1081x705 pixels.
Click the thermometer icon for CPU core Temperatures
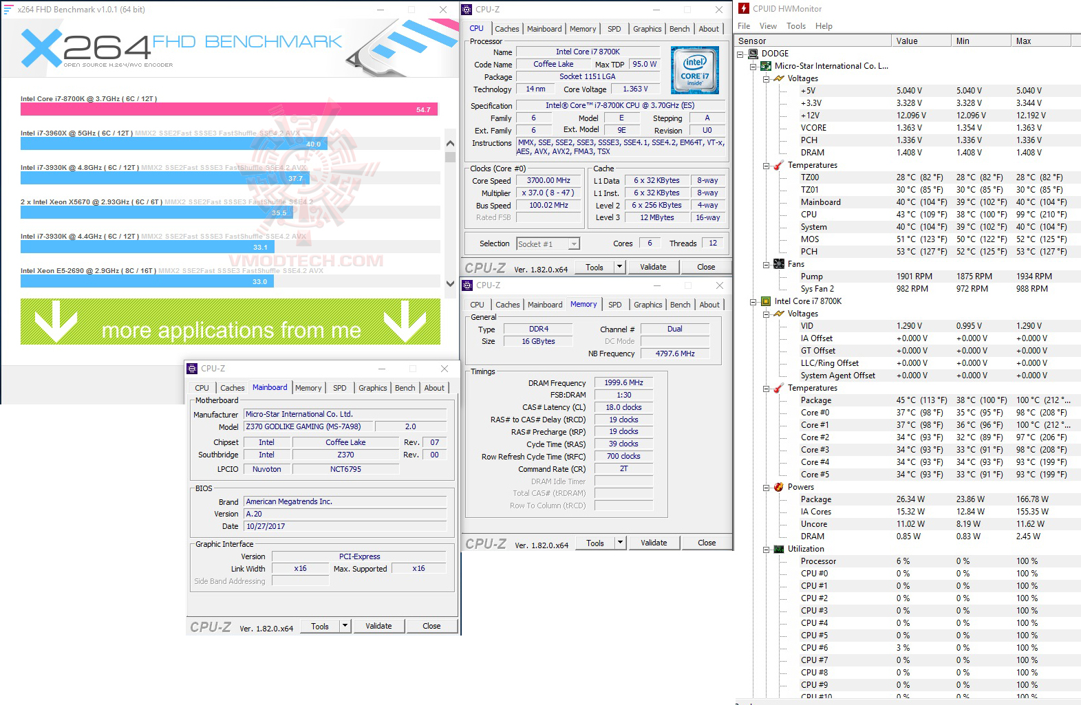click(779, 388)
